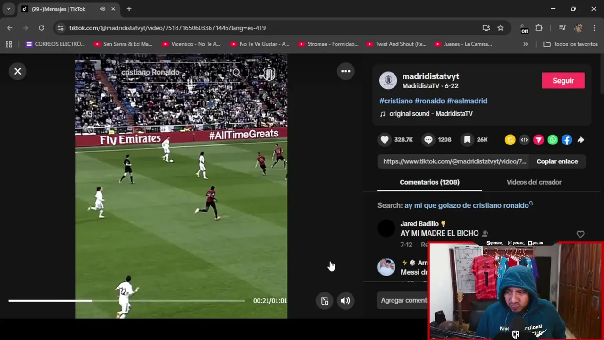Image resolution: width=604 pixels, height=340 pixels.
Task: Expand the hidden bookmarks chevron
Action: 526,44
